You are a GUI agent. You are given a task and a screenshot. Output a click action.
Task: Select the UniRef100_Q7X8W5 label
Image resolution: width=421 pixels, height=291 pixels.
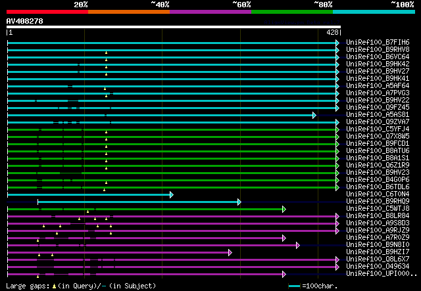tap(378, 137)
